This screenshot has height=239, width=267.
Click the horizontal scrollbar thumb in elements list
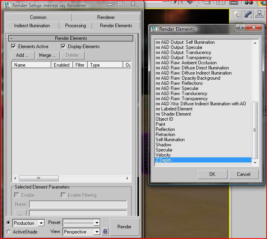39,178
